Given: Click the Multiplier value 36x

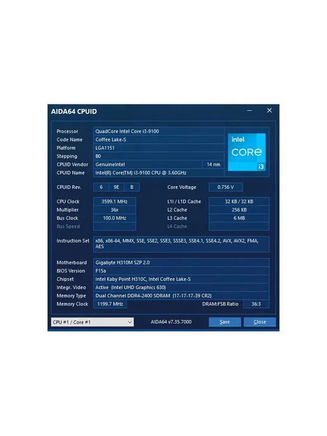Looking at the screenshot, I should point(115,210).
